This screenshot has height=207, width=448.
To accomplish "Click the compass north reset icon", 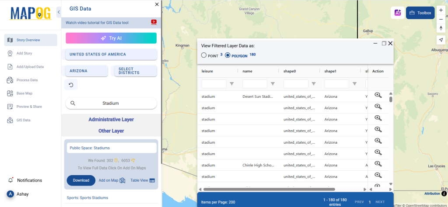I will (441, 28).
